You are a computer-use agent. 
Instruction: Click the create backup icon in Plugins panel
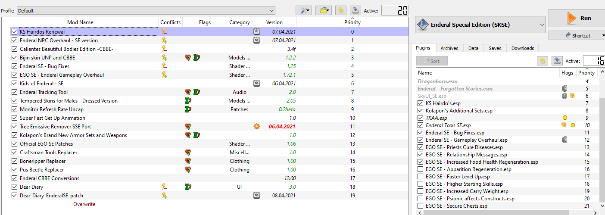click(x=557, y=61)
